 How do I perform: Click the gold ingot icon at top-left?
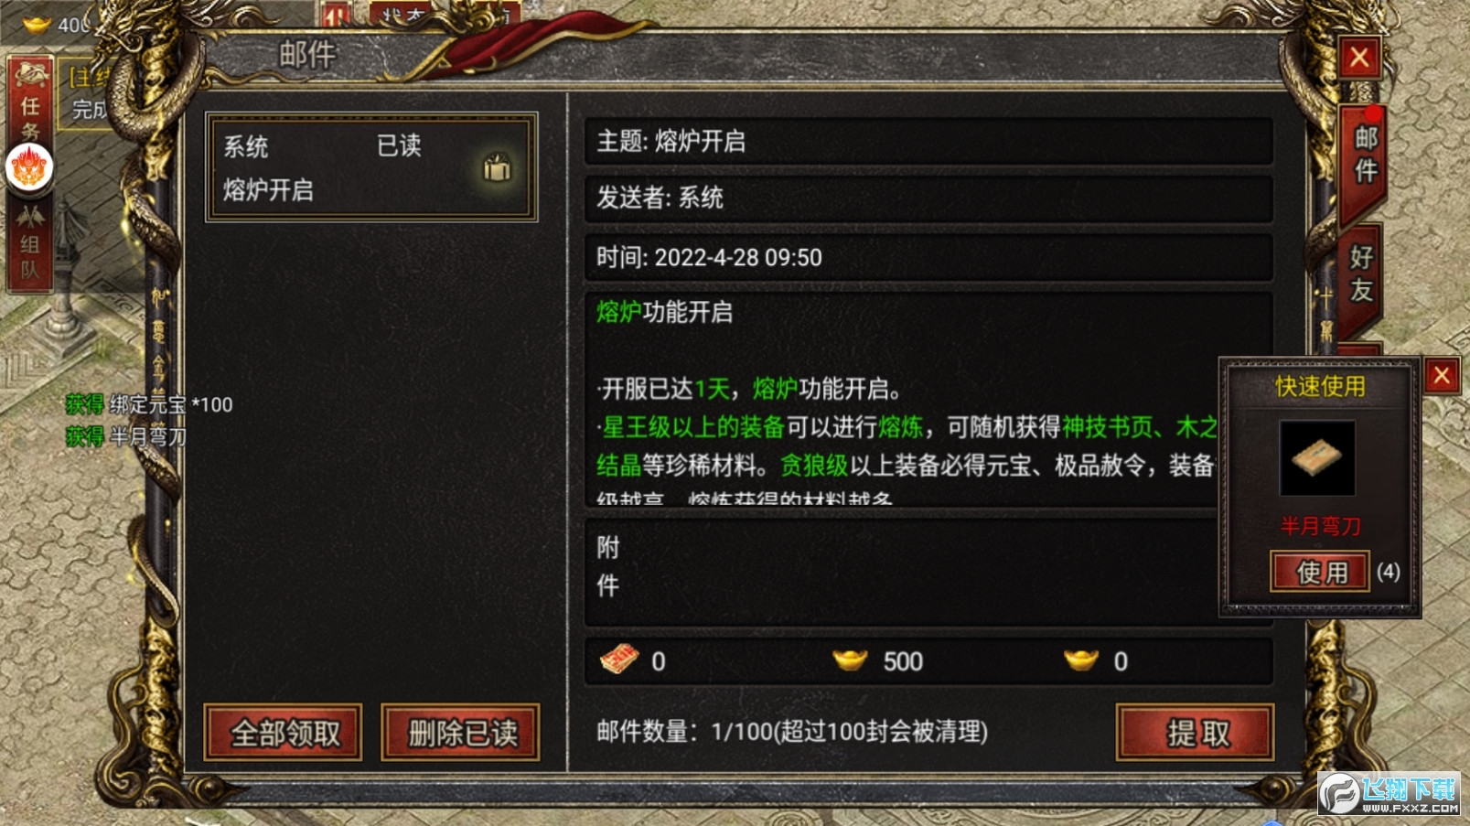(37, 25)
